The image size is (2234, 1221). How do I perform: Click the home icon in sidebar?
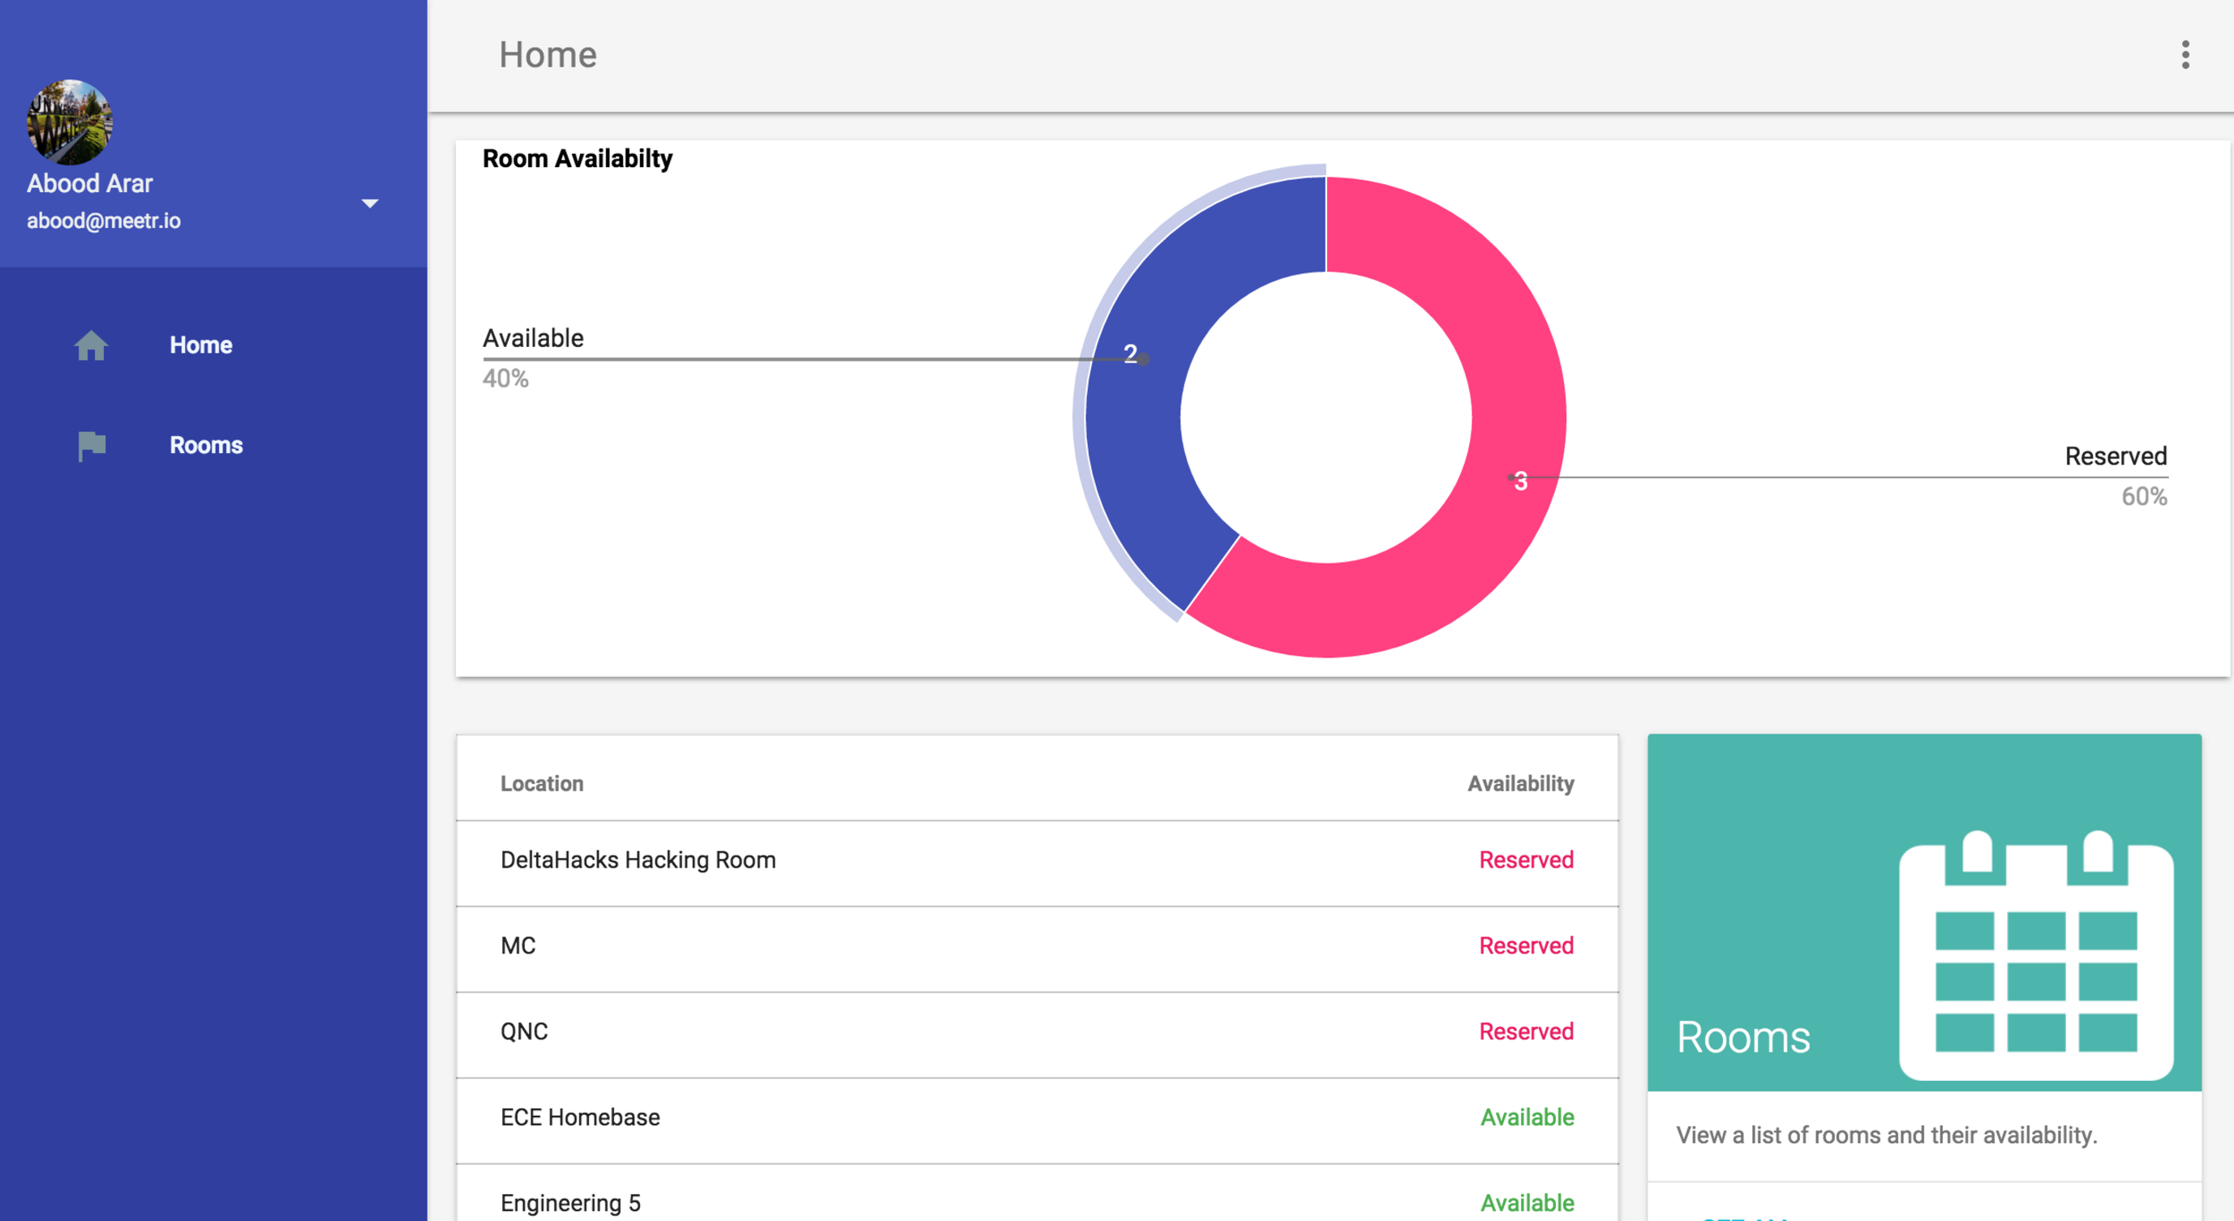[91, 345]
